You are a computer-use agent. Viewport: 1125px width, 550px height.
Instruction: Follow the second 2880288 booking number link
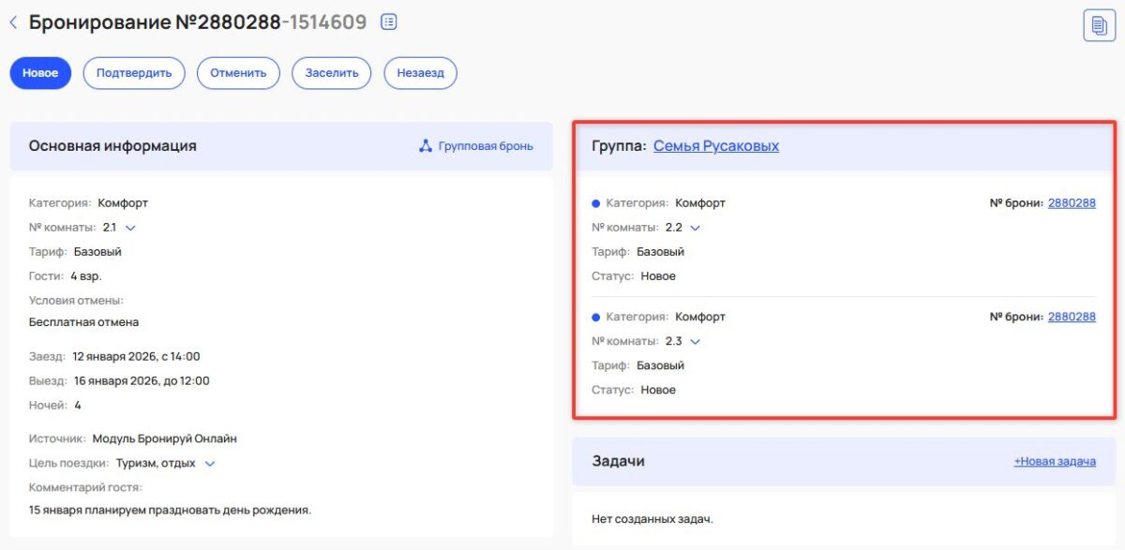pyautogui.click(x=1072, y=316)
